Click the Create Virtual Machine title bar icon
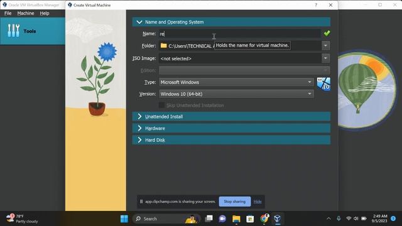 70,5
